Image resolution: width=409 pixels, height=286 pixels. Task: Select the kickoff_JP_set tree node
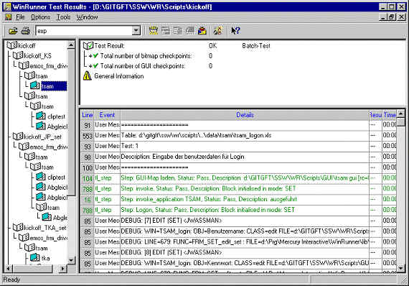tap(43, 137)
